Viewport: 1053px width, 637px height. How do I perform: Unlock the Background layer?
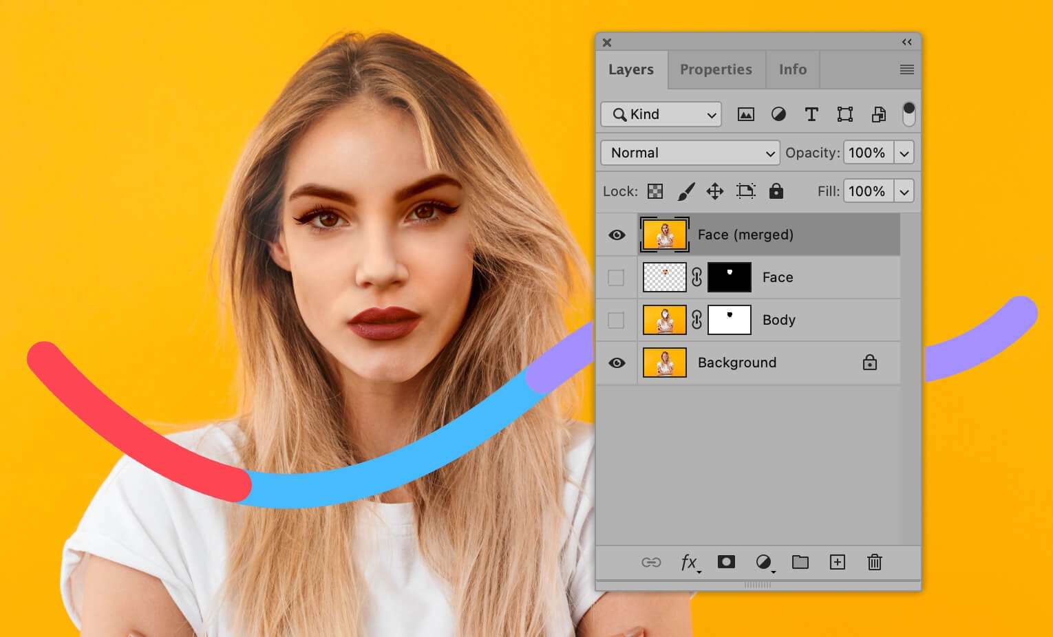(869, 363)
